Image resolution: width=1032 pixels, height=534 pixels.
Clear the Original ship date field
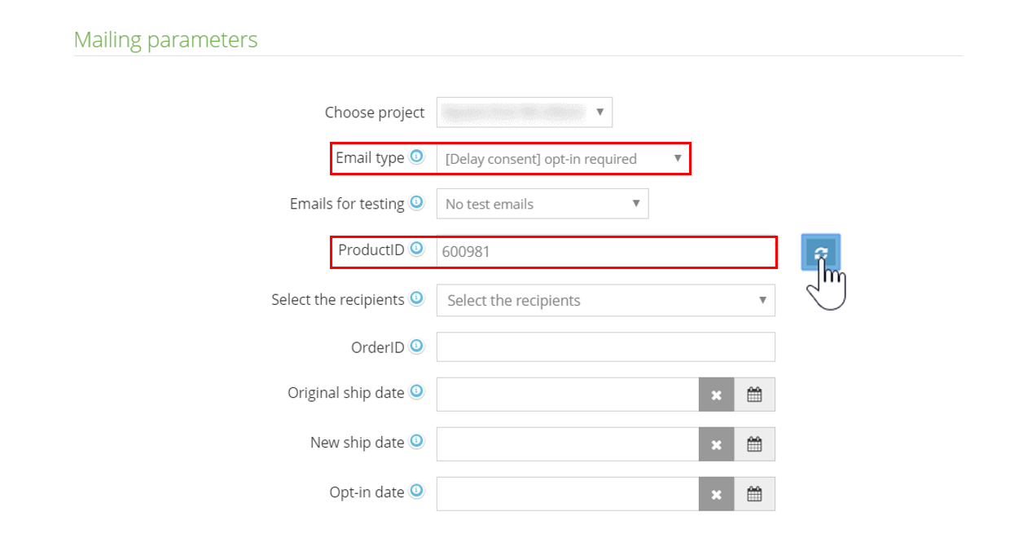(x=716, y=395)
